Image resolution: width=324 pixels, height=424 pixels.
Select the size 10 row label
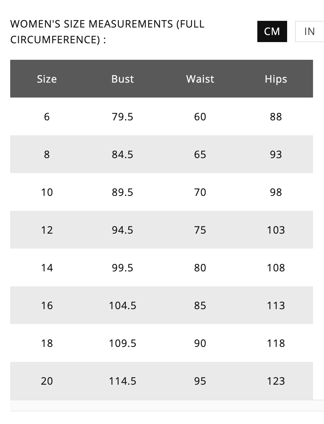[47, 192]
